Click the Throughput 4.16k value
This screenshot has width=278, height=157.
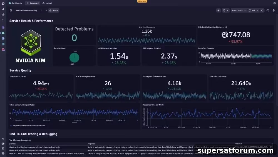pyautogui.click(x=175, y=83)
